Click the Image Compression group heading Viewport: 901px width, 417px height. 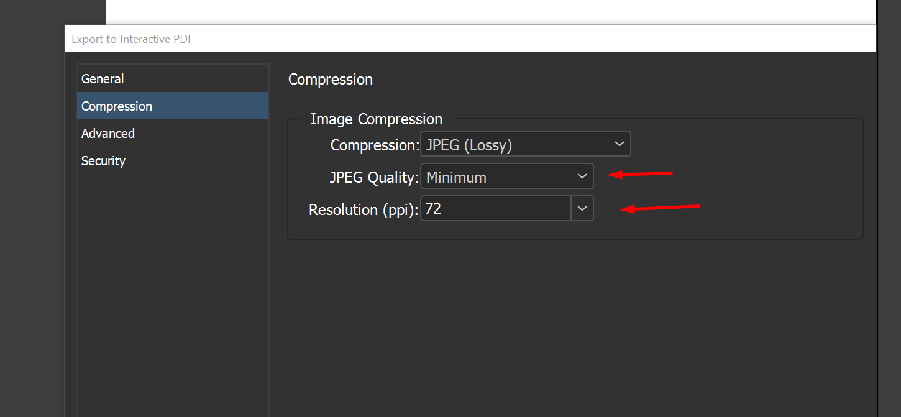tap(376, 119)
